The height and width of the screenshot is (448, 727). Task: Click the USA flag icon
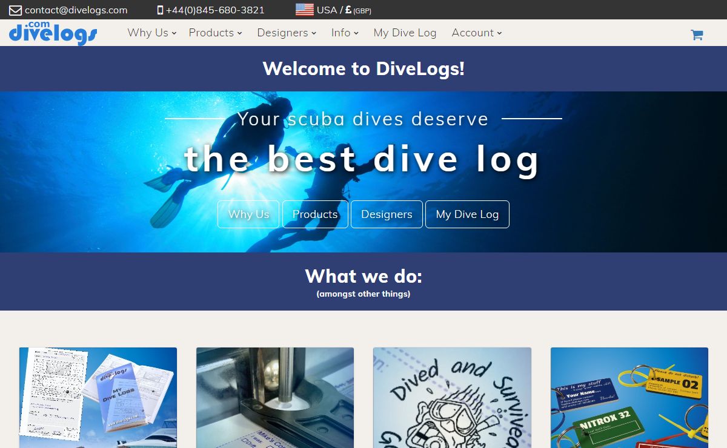pyautogui.click(x=305, y=10)
